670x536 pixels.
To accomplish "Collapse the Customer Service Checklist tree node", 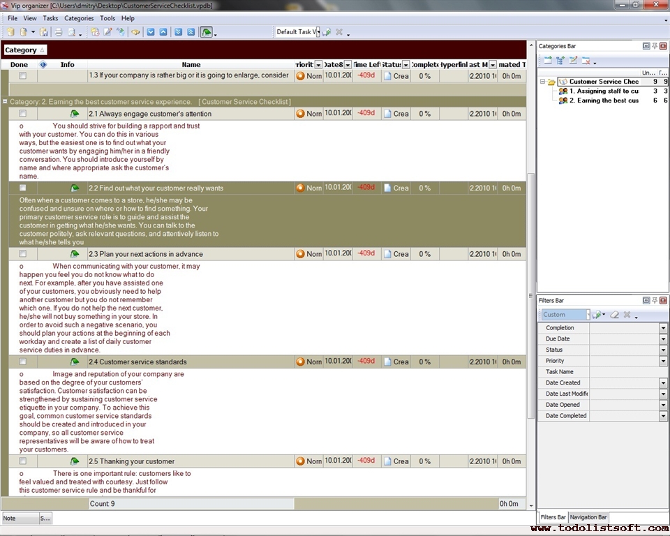I will pyautogui.click(x=542, y=81).
